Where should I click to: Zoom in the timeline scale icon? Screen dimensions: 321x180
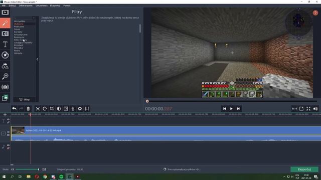44,169
